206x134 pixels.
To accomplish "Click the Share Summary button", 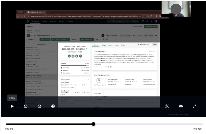I will coord(144,44).
